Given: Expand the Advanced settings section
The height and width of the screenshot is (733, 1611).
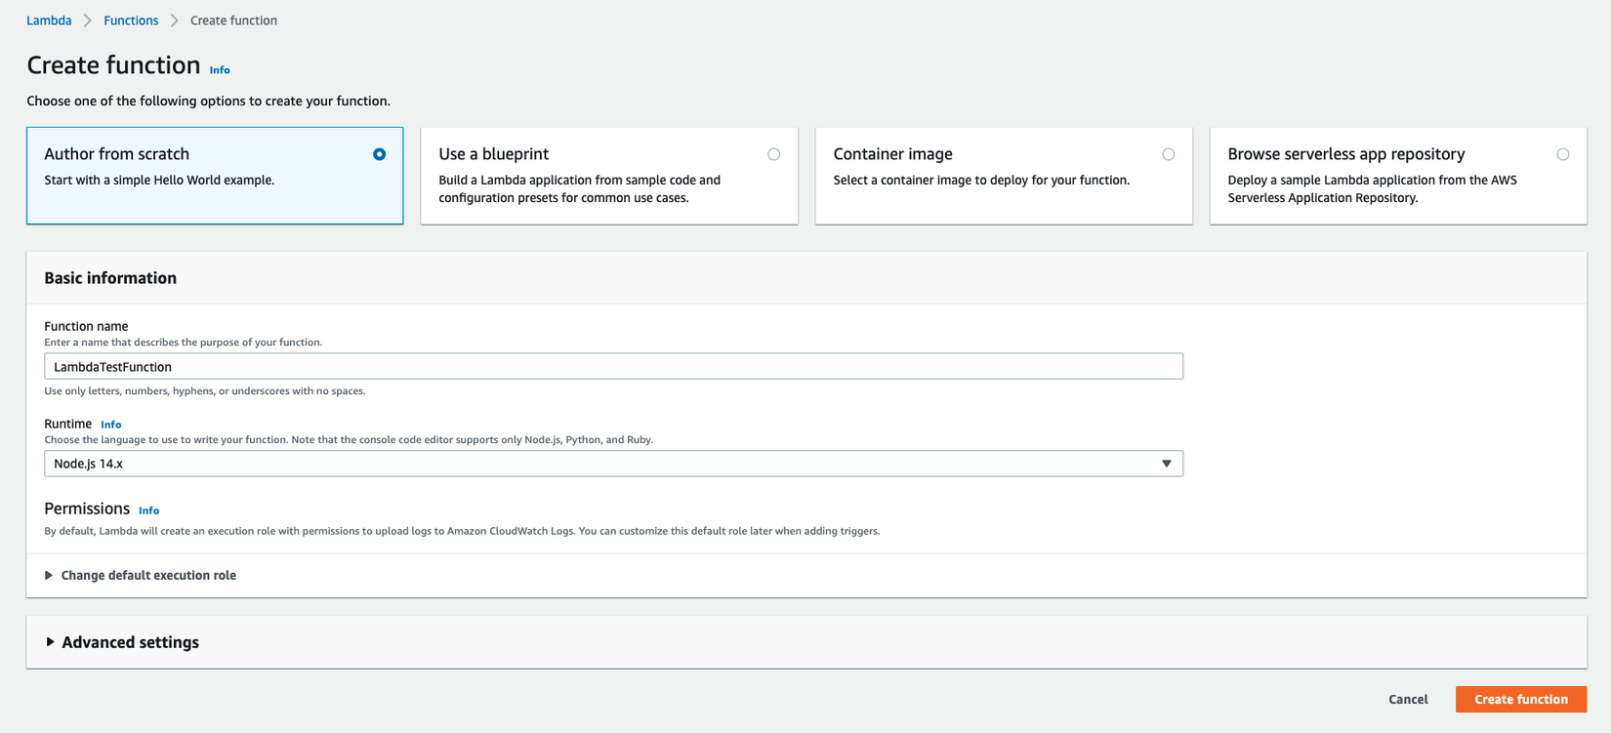Looking at the screenshot, I should click(x=130, y=642).
